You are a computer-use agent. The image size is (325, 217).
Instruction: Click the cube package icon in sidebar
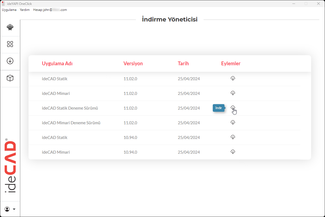[x=10, y=78]
